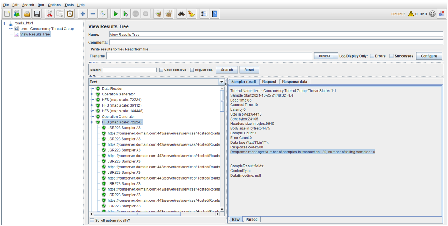The image size is (448, 226).
Task: Click the Cut scissors icon
Action: point(50,14)
